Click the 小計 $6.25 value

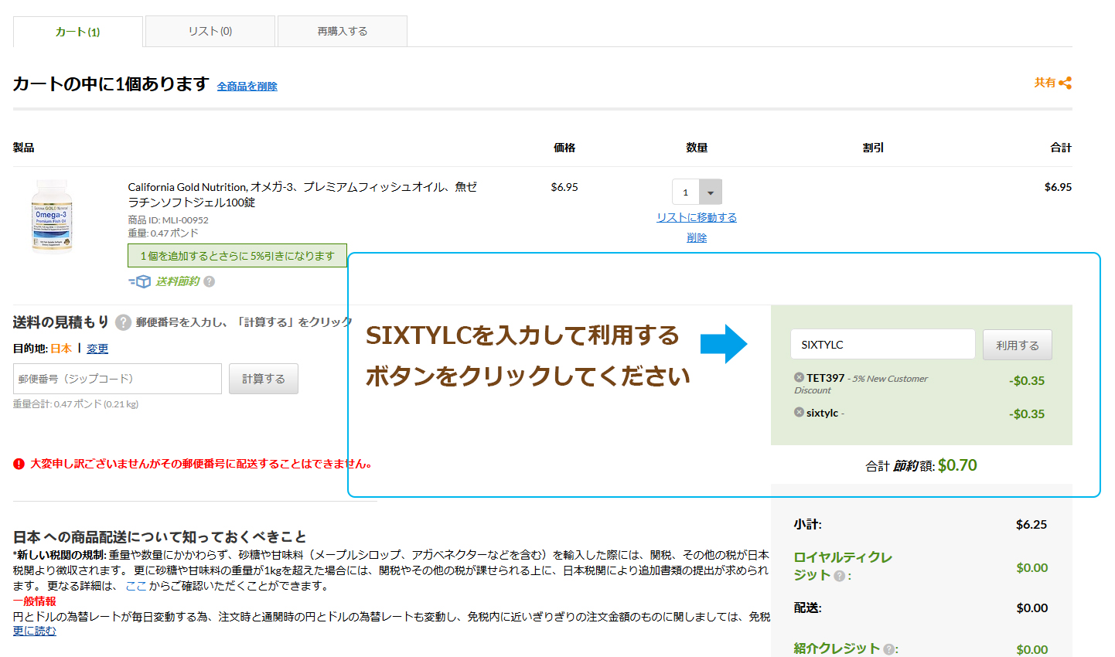pos(1031,524)
